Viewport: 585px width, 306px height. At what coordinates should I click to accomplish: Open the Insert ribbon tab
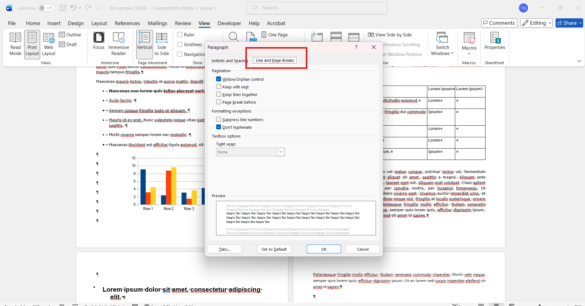pyautogui.click(x=54, y=23)
